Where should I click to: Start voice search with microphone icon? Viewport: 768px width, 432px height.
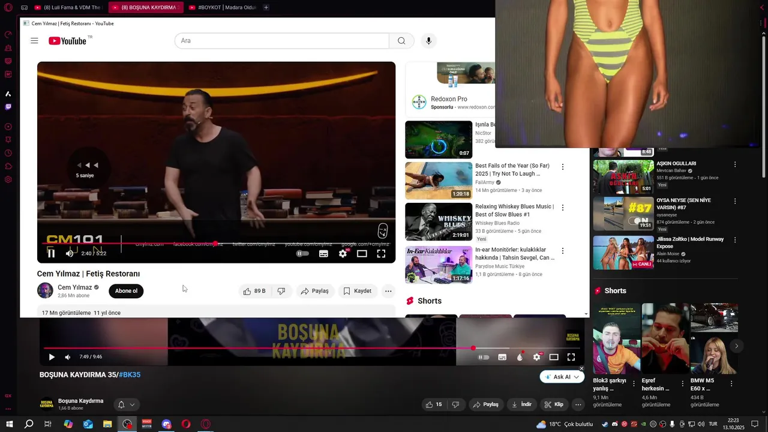click(428, 41)
